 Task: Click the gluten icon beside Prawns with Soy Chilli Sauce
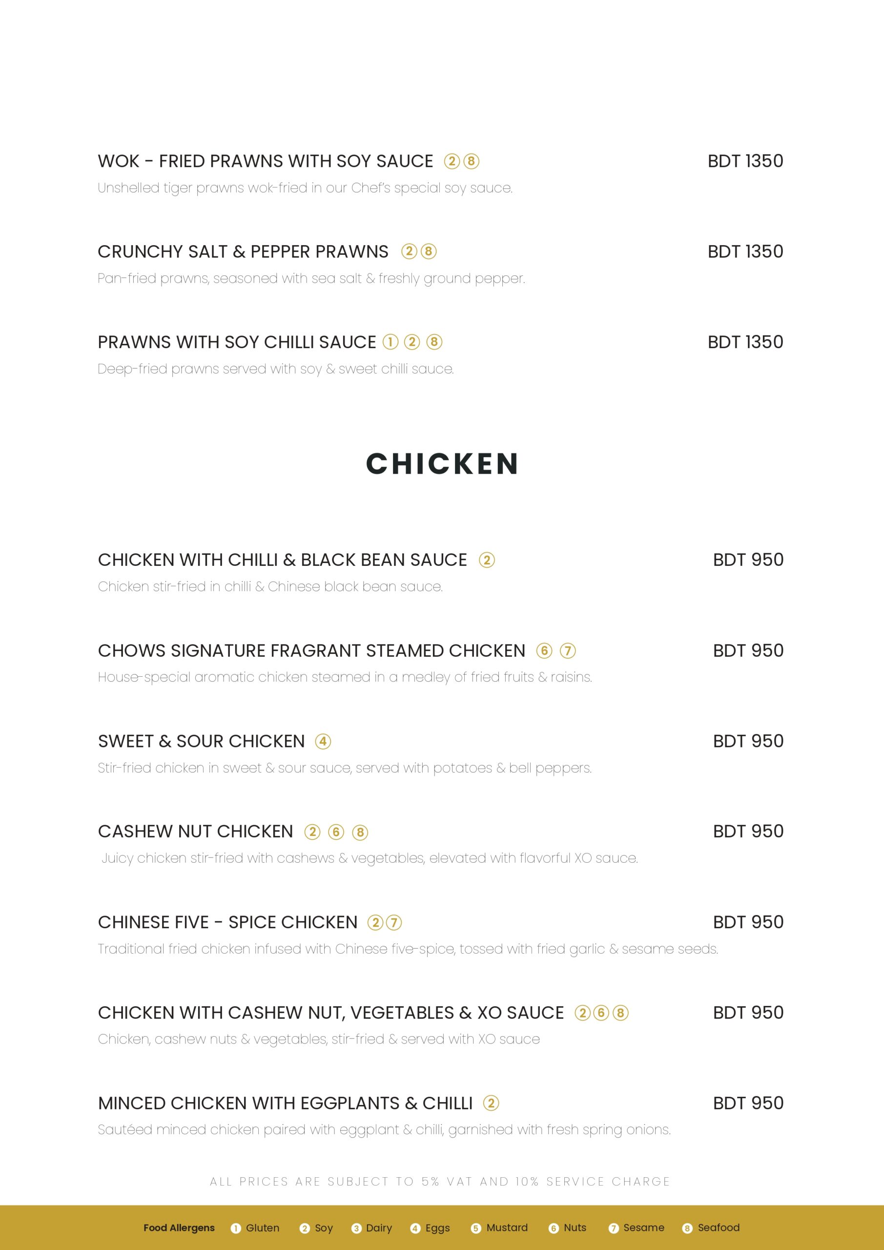pos(391,342)
